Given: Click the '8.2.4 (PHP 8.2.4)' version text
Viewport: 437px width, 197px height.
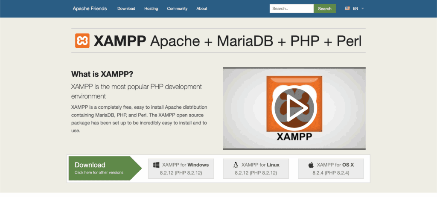Looking at the screenshot, I should [331, 173].
